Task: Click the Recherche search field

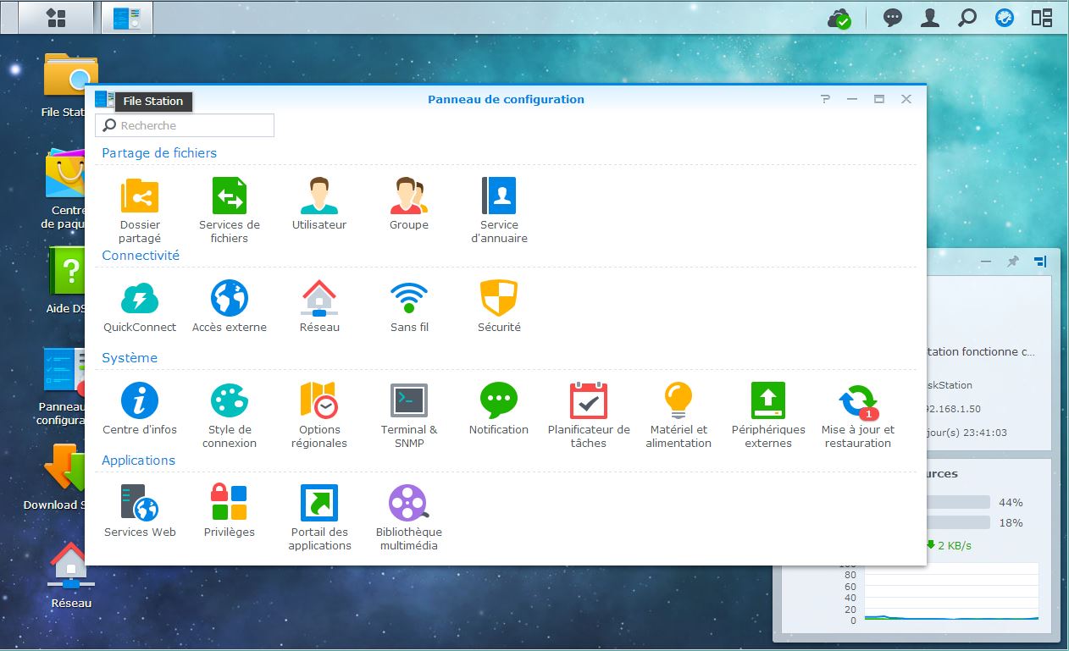Action: click(x=185, y=125)
